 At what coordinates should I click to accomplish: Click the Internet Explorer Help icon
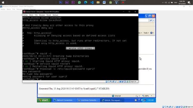click(151, 33)
